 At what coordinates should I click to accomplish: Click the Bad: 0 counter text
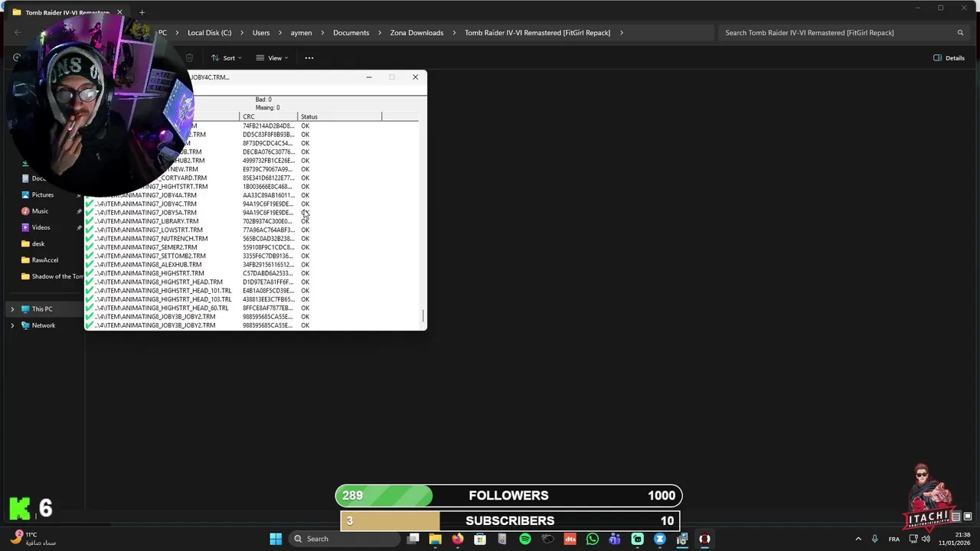263,99
